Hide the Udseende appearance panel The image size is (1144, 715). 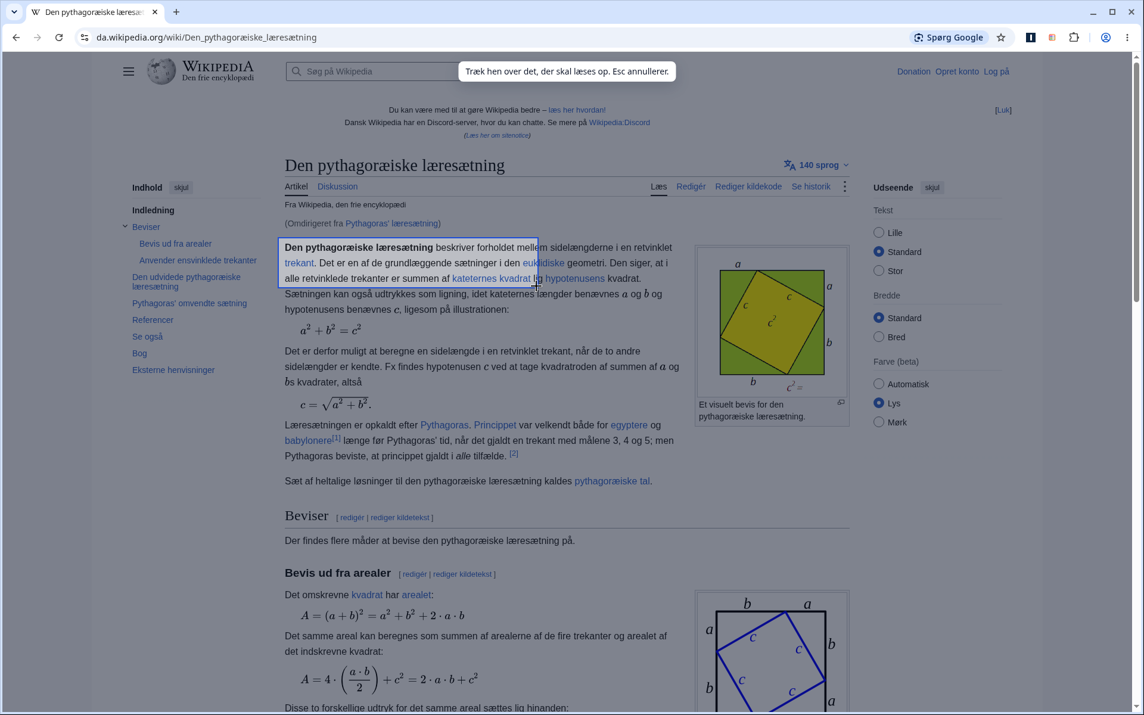click(932, 188)
